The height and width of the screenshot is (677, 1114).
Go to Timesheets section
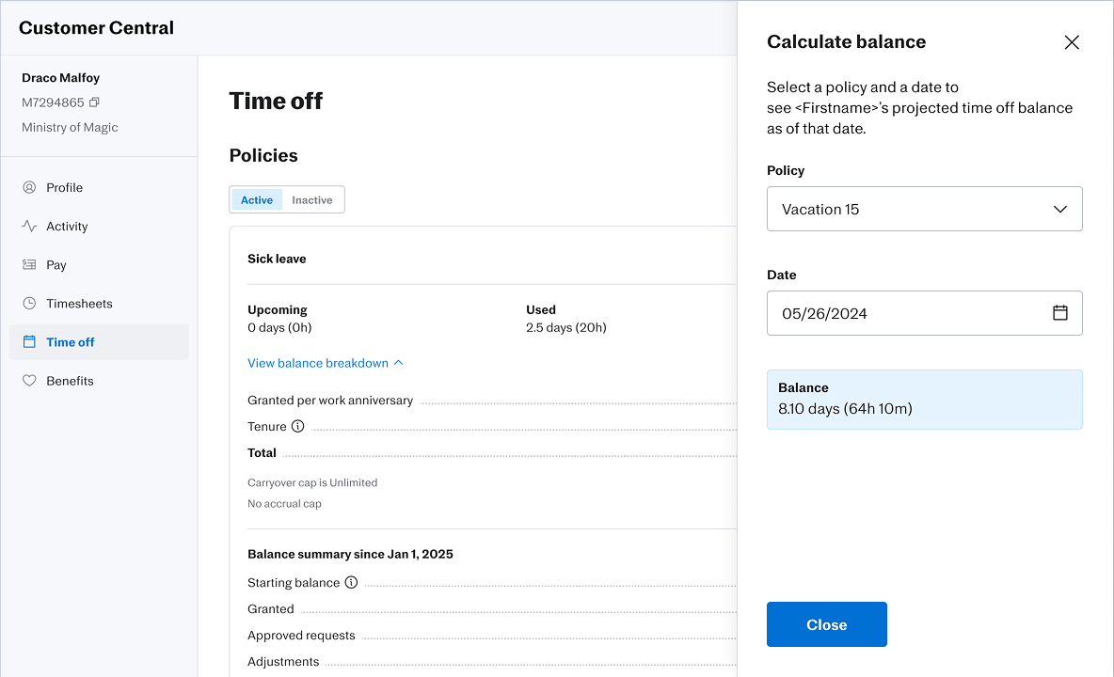pyautogui.click(x=99, y=303)
